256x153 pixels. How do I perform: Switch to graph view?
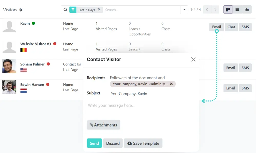247,10
